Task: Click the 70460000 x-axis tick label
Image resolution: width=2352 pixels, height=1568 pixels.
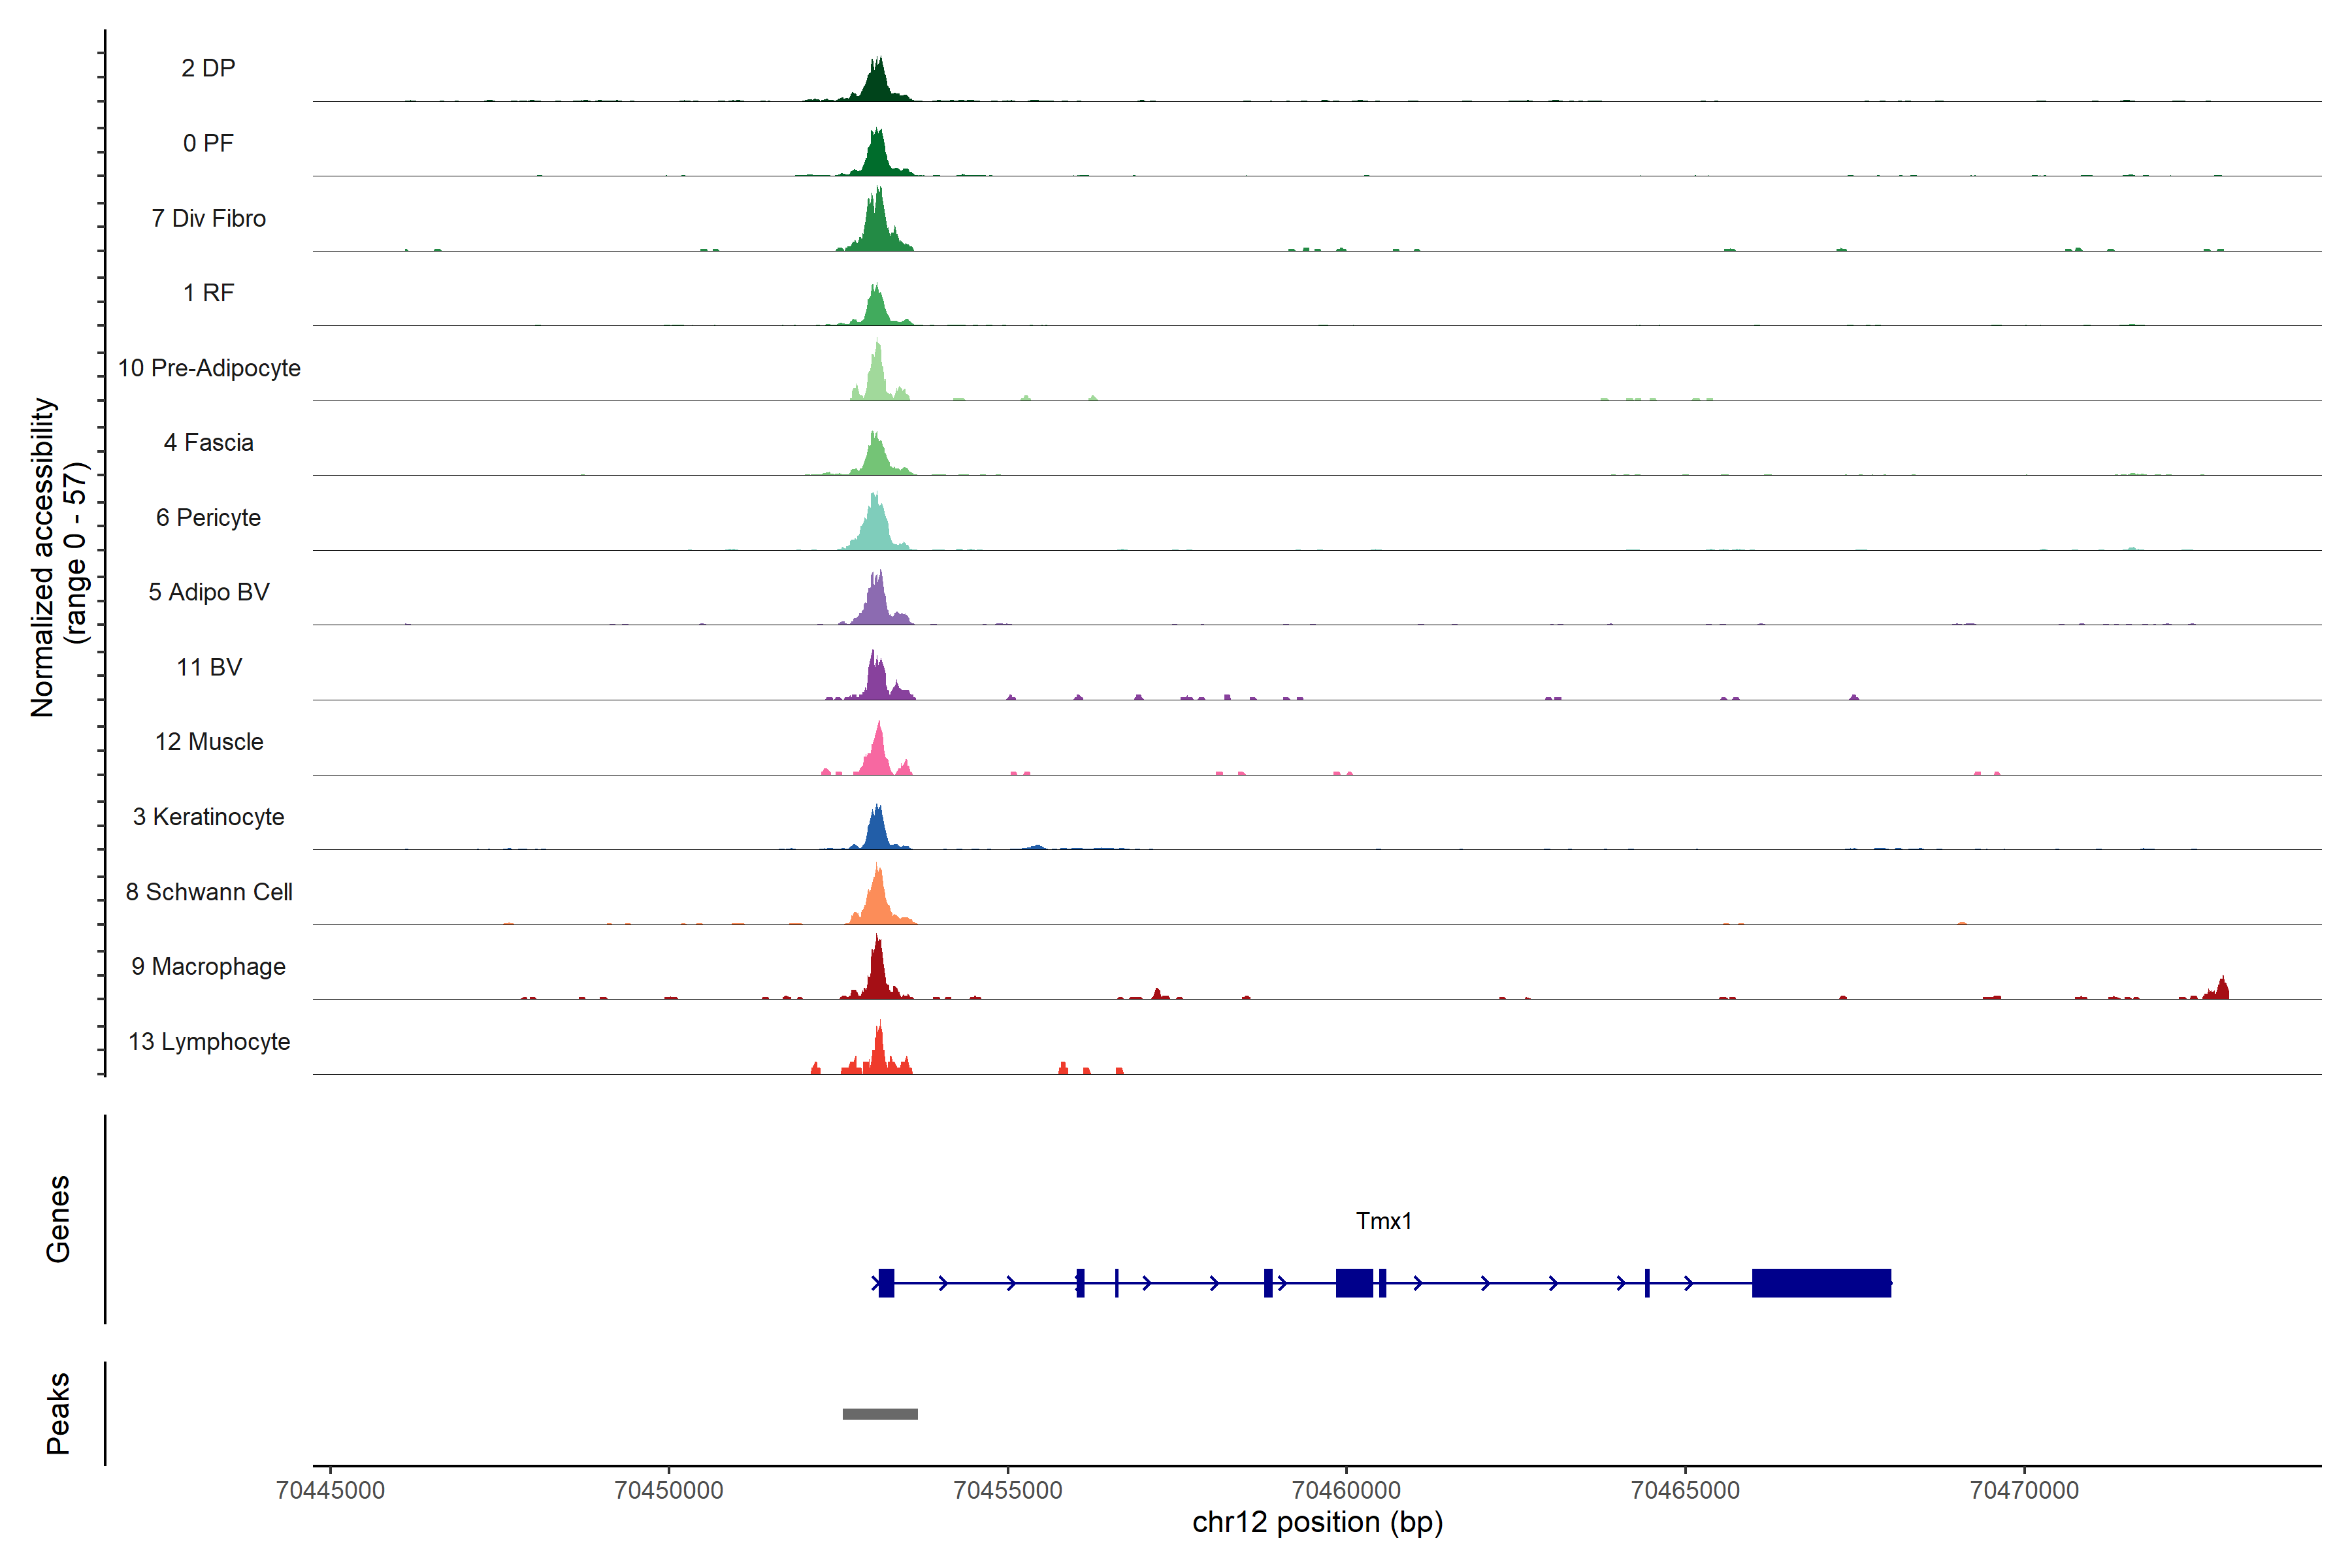Action: [x=1346, y=1491]
